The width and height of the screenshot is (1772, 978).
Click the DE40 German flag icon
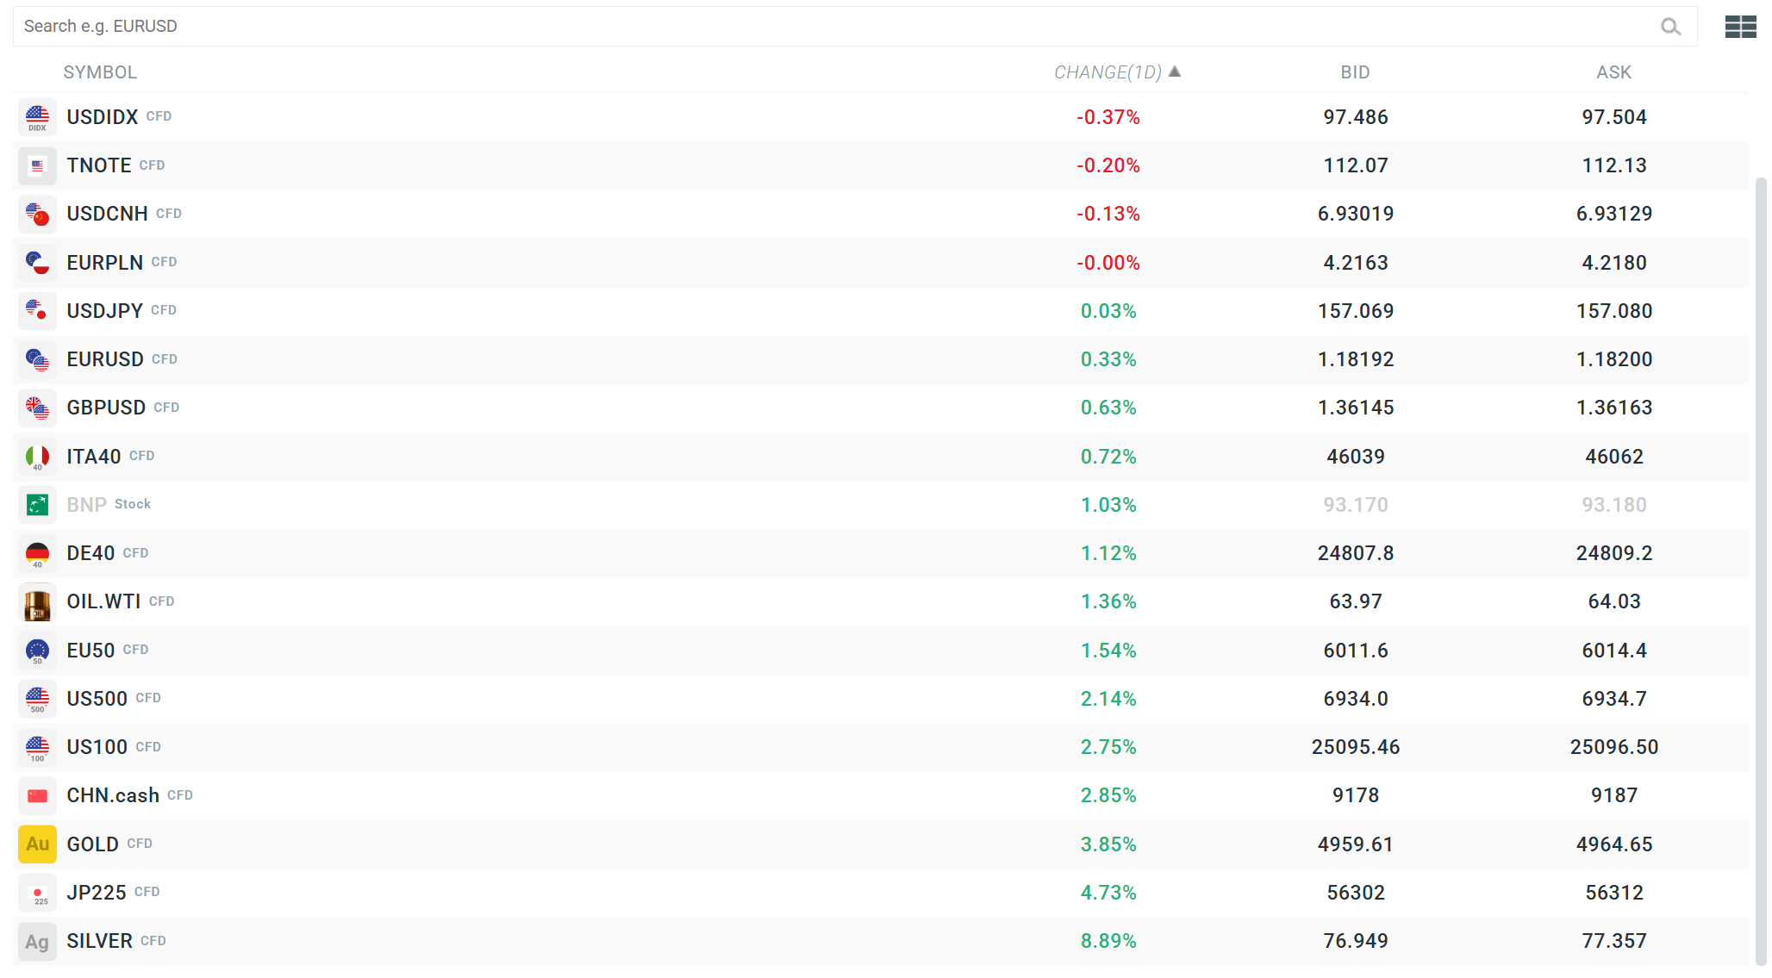[x=37, y=554]
